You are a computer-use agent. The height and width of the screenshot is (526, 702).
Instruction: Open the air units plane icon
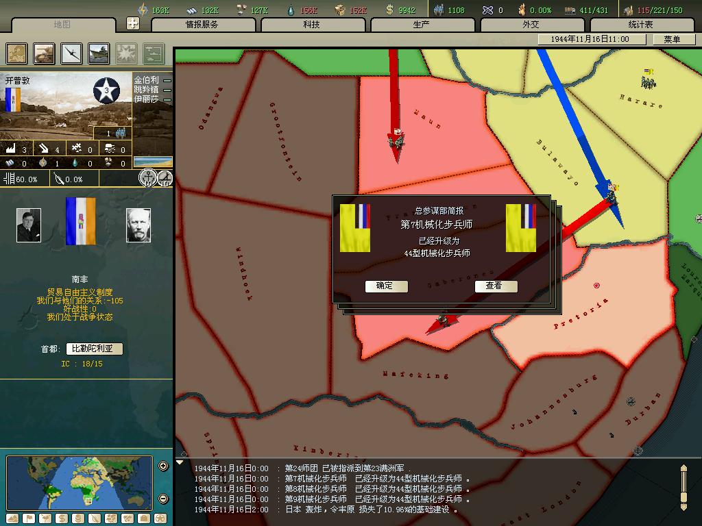71,53
